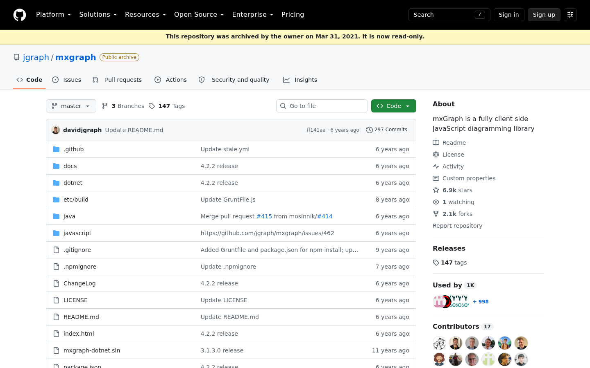Open the Contributors heading link
Viewport: 590px width, 368px height.
tap(463, 326)
